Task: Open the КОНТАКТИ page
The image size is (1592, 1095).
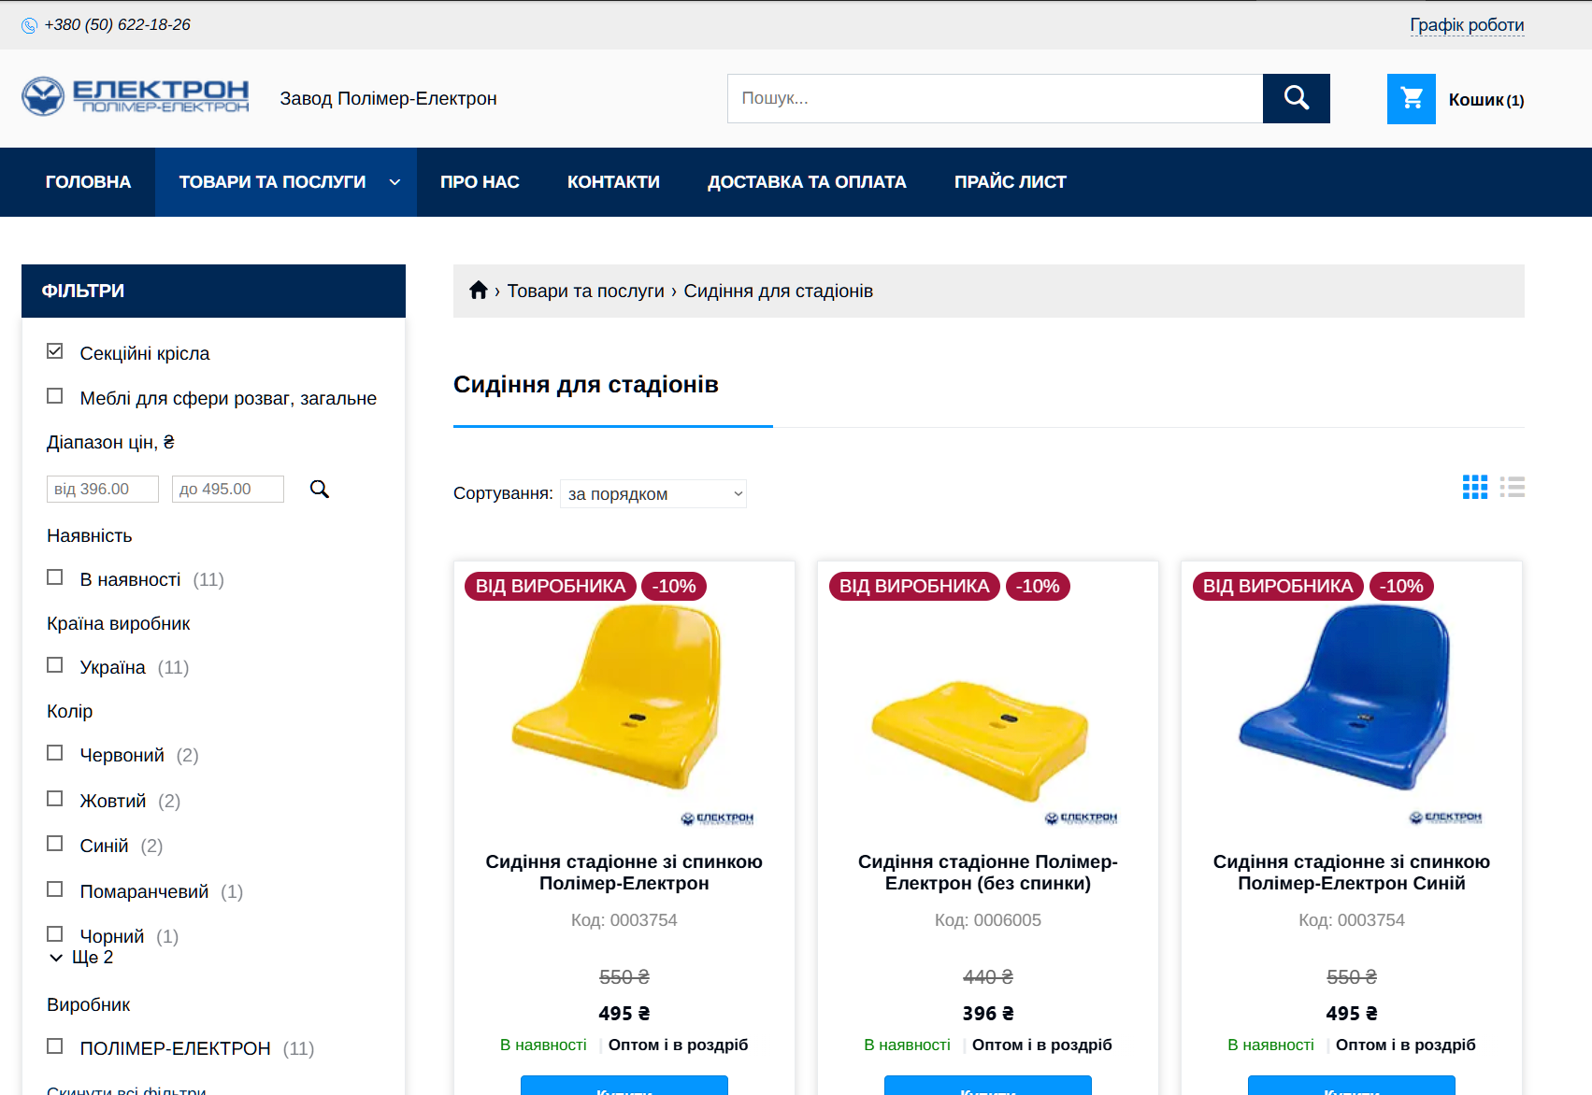Action: [613, 182]
